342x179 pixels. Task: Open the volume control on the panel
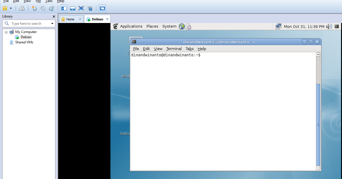[x=329, y=26]
